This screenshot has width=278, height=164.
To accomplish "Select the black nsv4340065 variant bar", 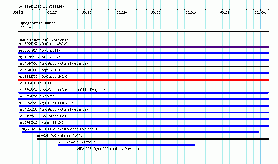I will pos(144,67).
